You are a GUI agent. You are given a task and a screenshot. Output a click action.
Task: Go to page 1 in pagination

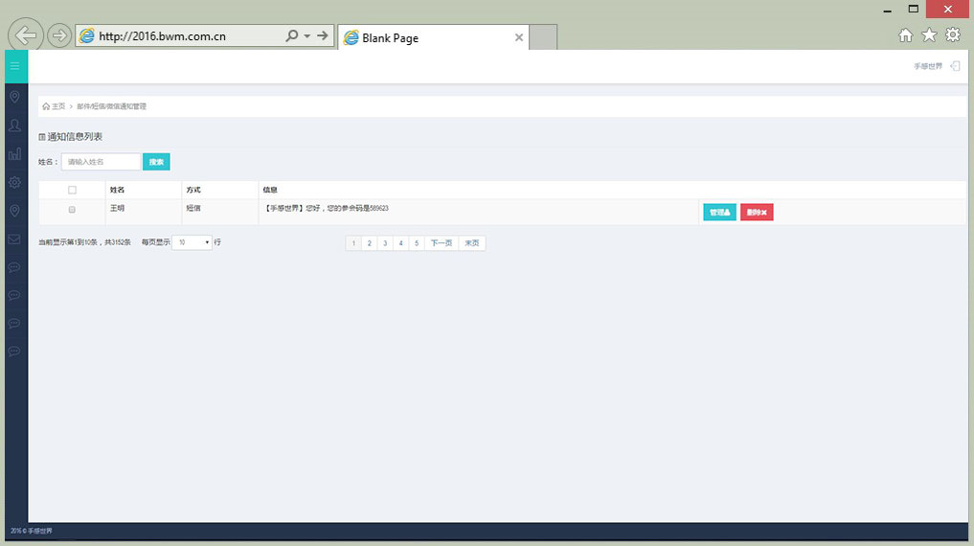tap(353, 243)
